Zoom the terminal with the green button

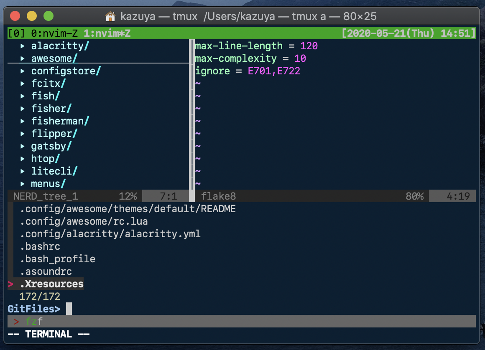(48, 16)
